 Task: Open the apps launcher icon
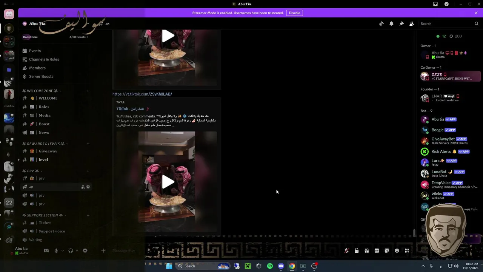coord(407,250)
